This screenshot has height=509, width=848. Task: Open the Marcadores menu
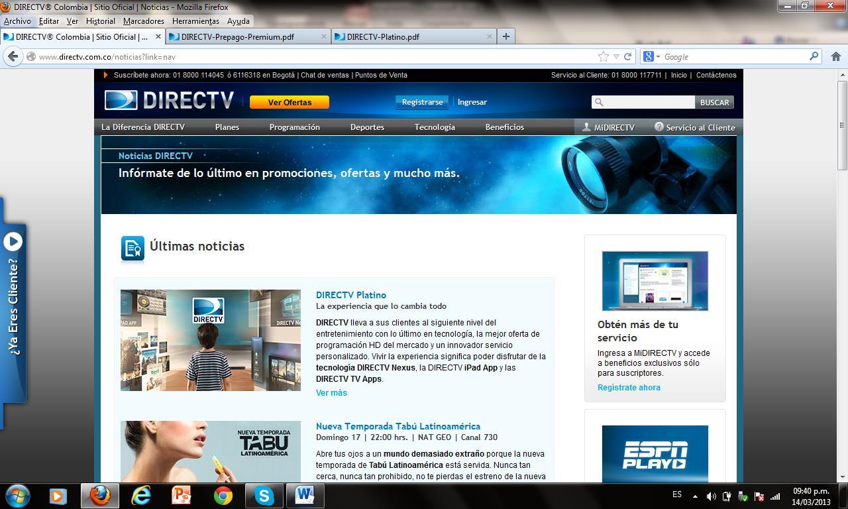tap(144, 21)
